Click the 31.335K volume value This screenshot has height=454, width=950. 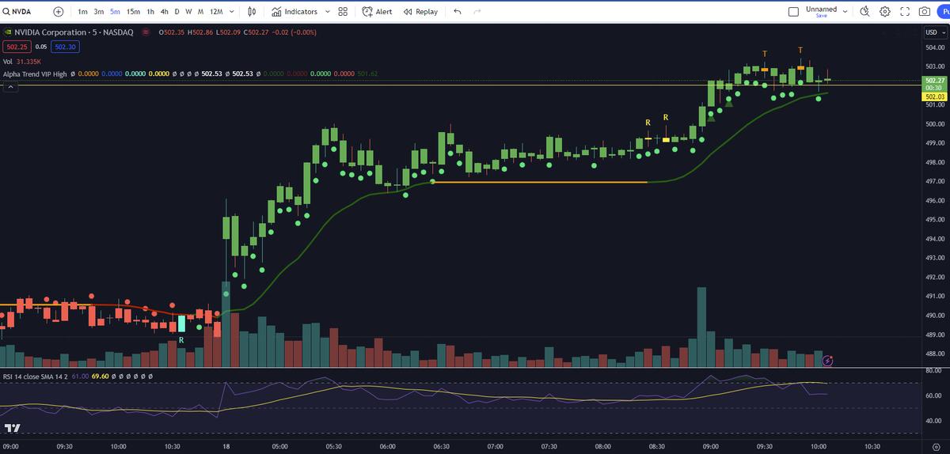point(30,61)
